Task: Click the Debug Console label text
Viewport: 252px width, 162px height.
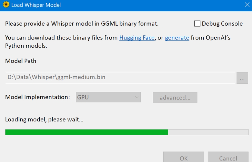Action: coord(222,24)
